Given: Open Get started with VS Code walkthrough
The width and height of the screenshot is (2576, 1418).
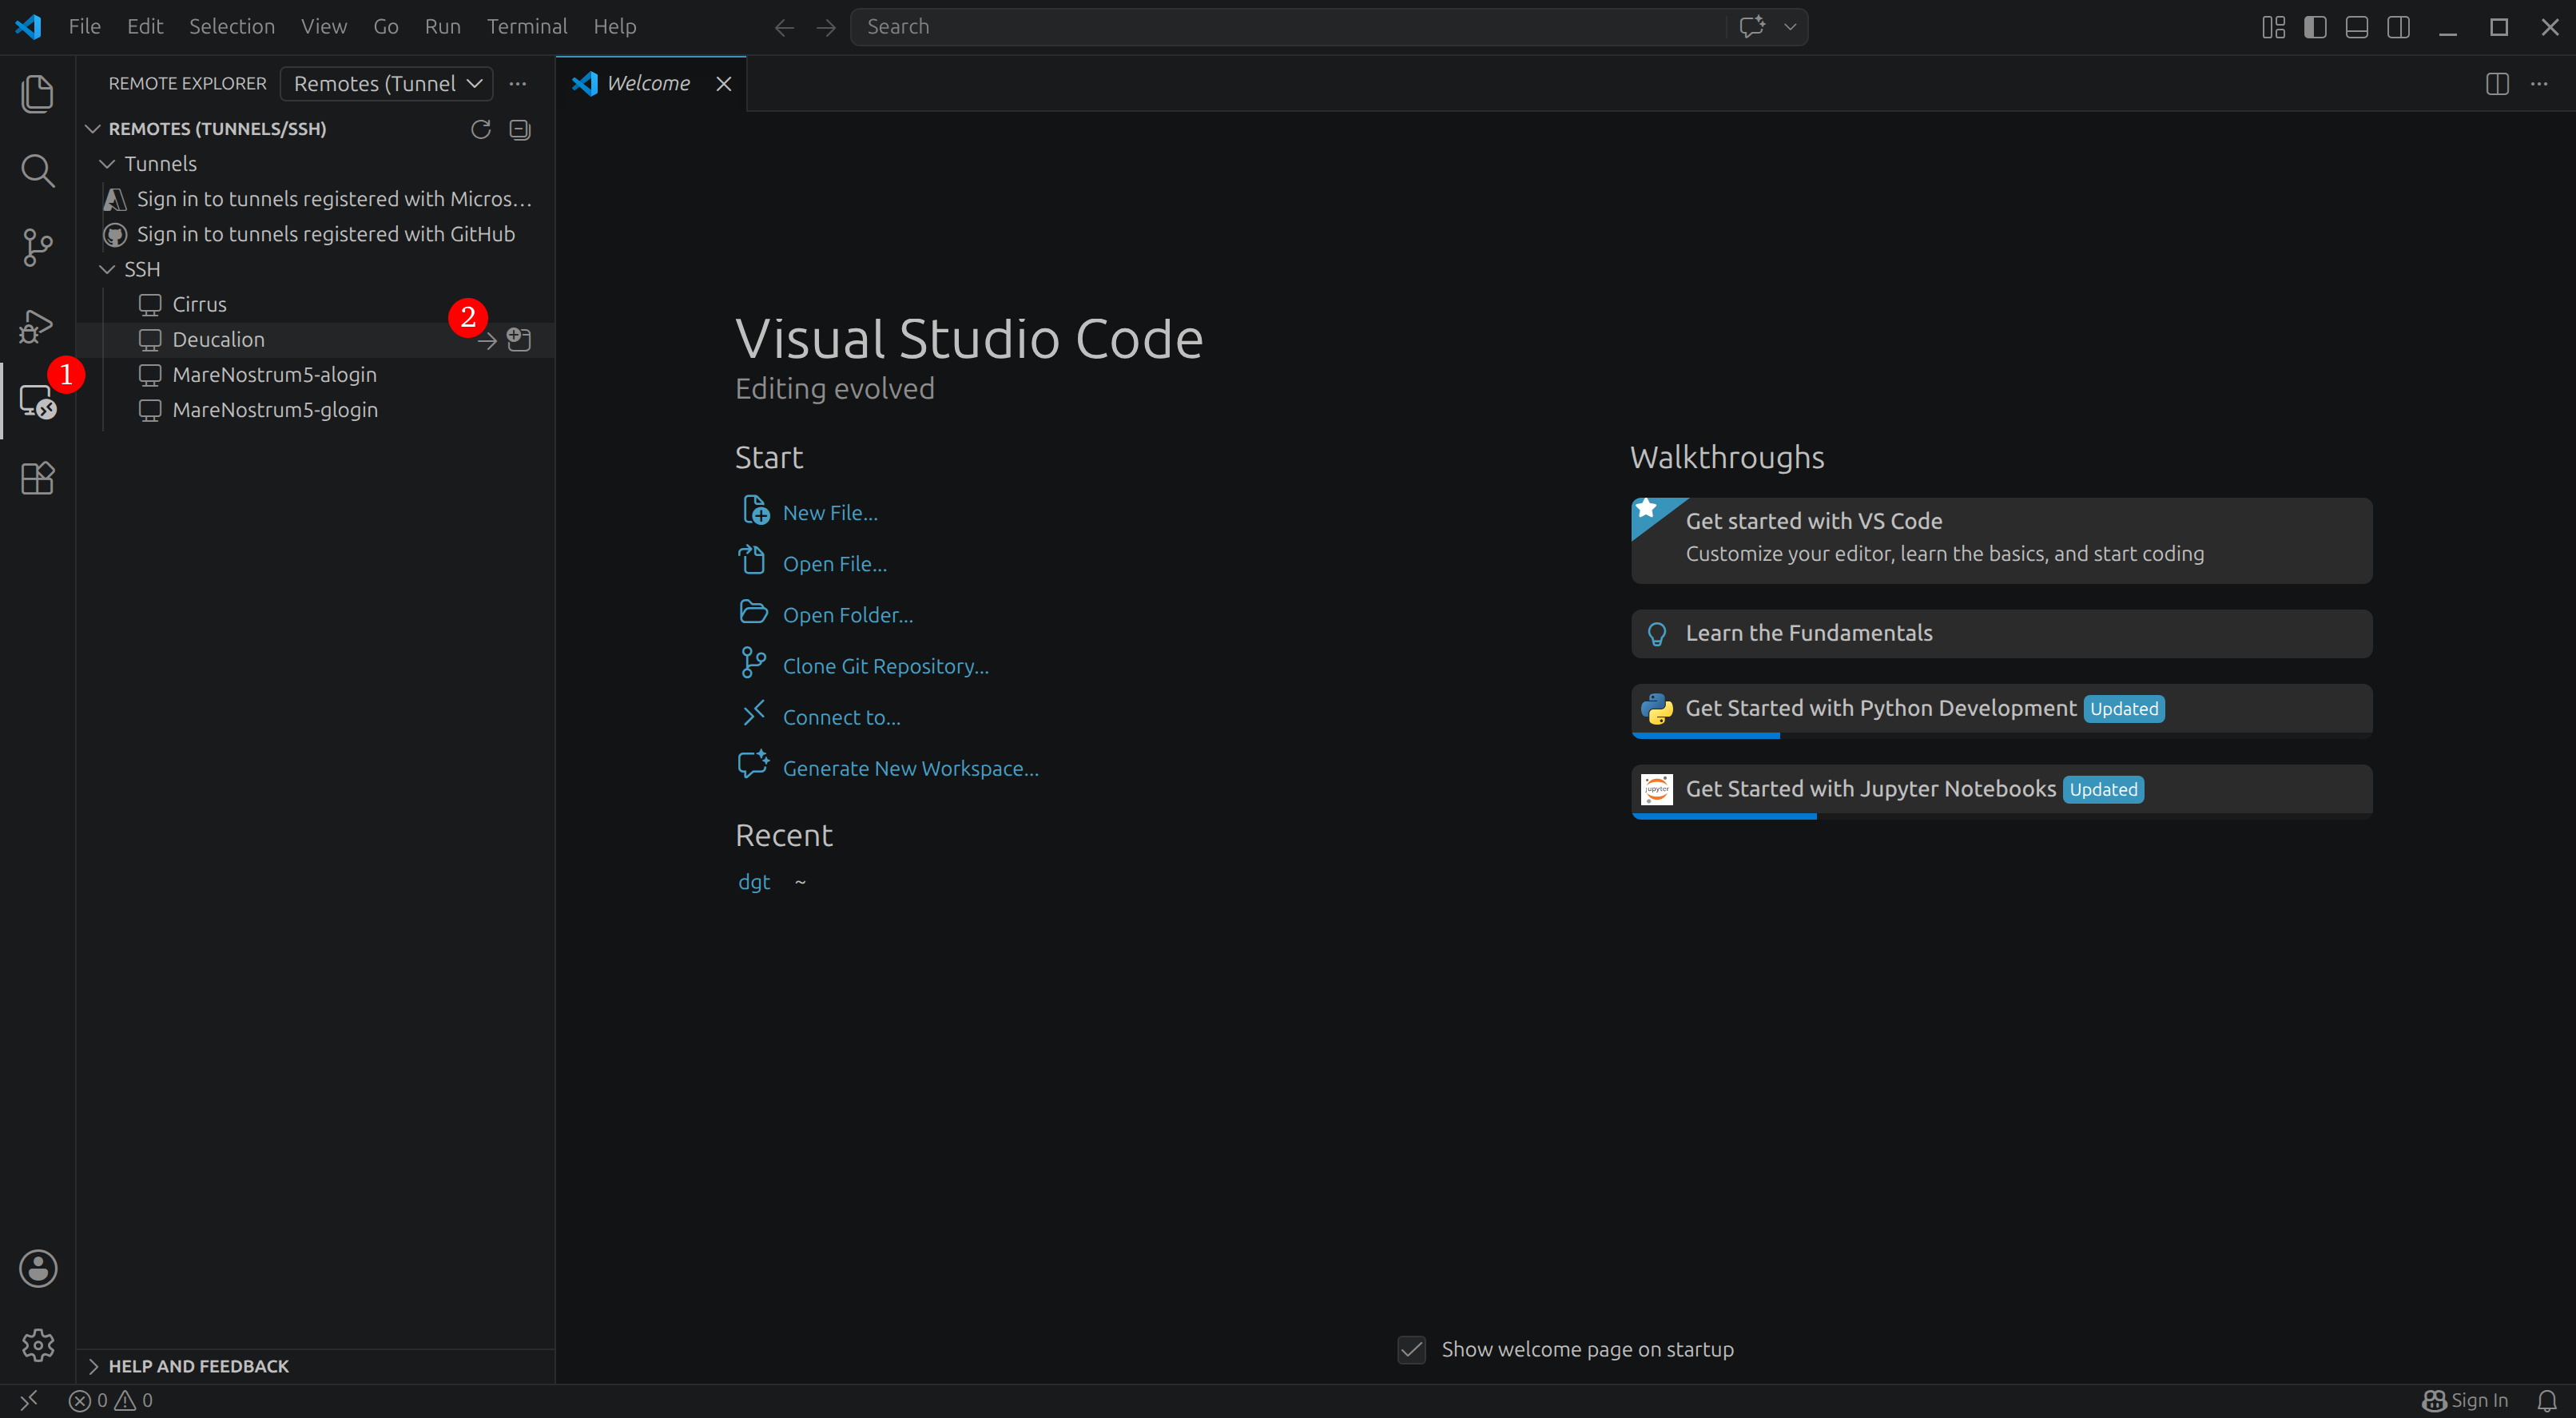Looking at the screenshot, I should pos(2001,540).
